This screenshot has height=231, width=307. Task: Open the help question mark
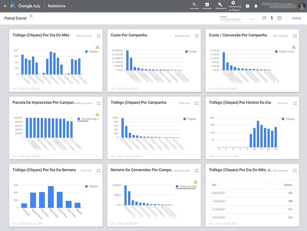coord(248,6)
